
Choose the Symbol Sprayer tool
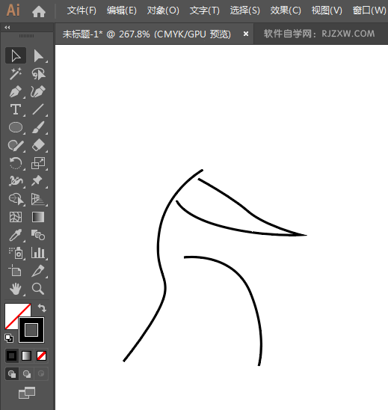tap(16, 253)
